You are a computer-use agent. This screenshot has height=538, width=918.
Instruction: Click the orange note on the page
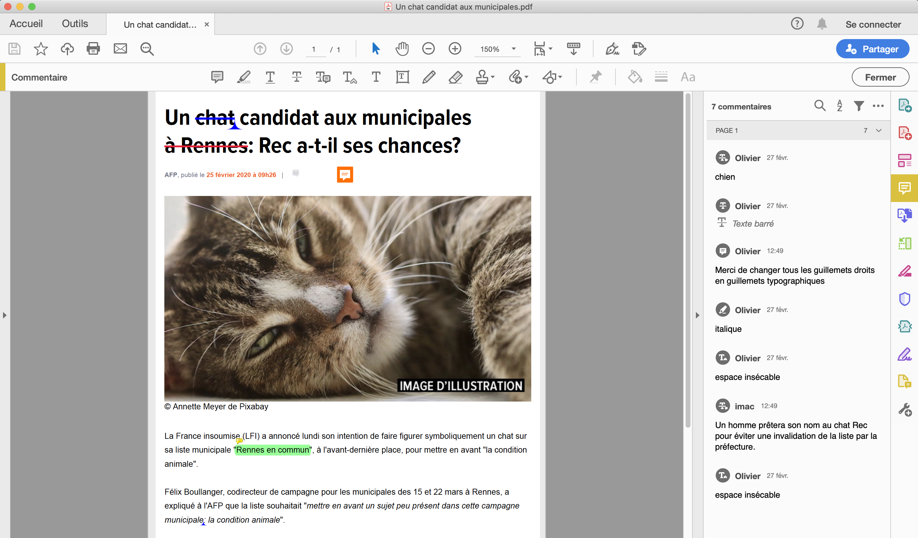(345, 175)
